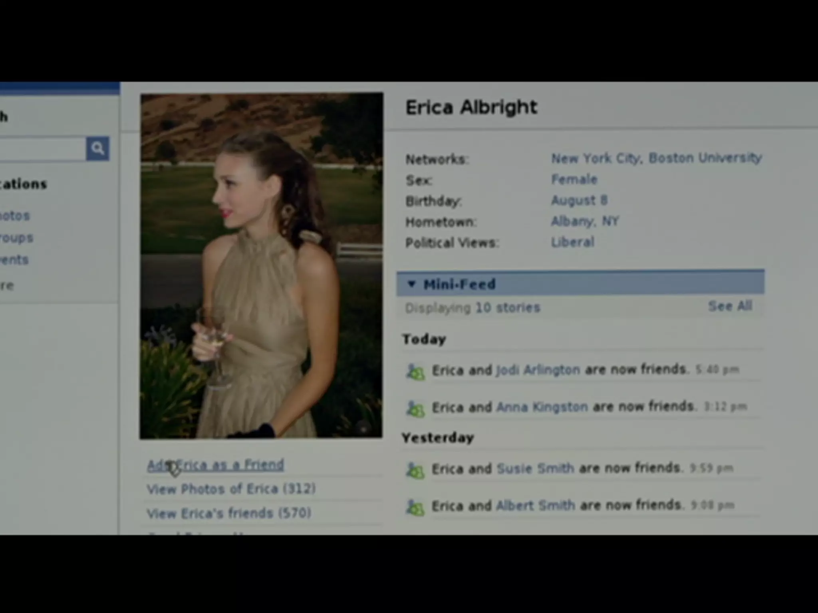Click the profile photo thumbnail
The image size is (818, 613).
[x=261, y=266]
